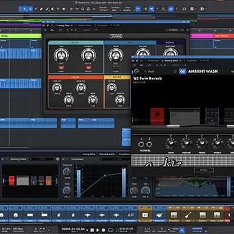This screenshot has height=234, width=234.
Task: Adjust the Compressor Threshold knob
Action: tap(67, 172)
